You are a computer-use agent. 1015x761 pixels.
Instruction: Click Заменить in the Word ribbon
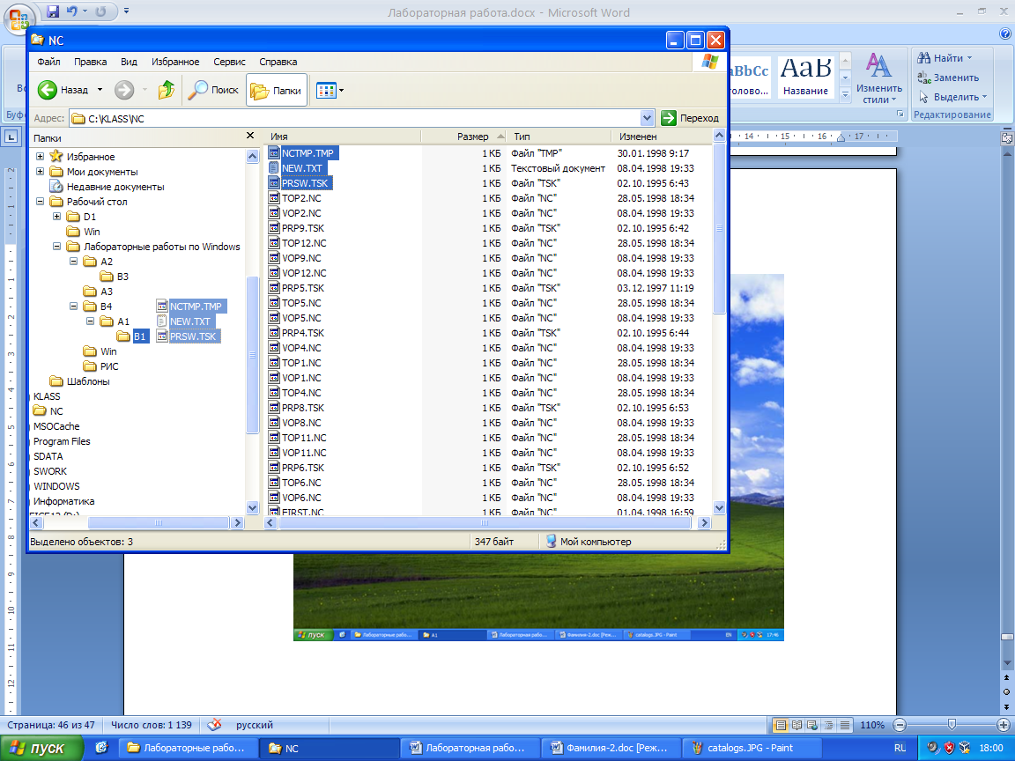click(x=948, y=78)
